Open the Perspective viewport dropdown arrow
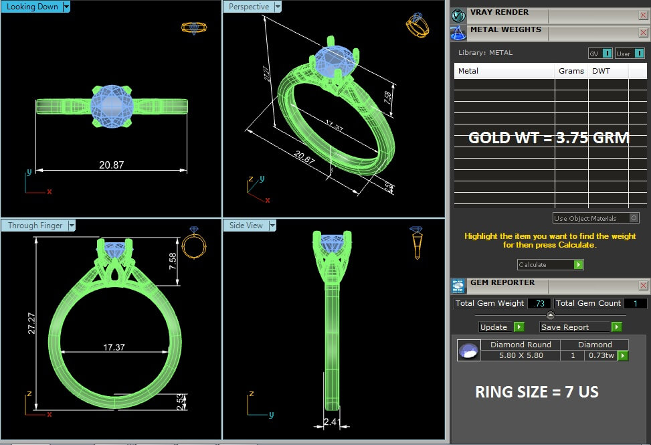The width and height of the screenshot is (651, 445). [277, 7]
